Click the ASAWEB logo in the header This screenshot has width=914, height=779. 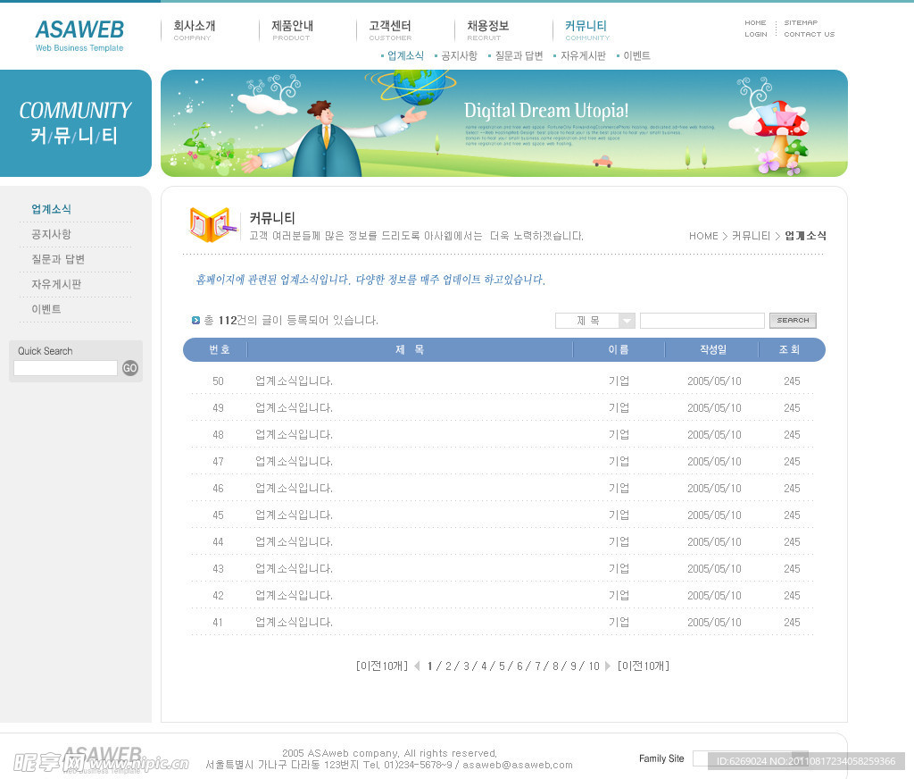(79, 36)
